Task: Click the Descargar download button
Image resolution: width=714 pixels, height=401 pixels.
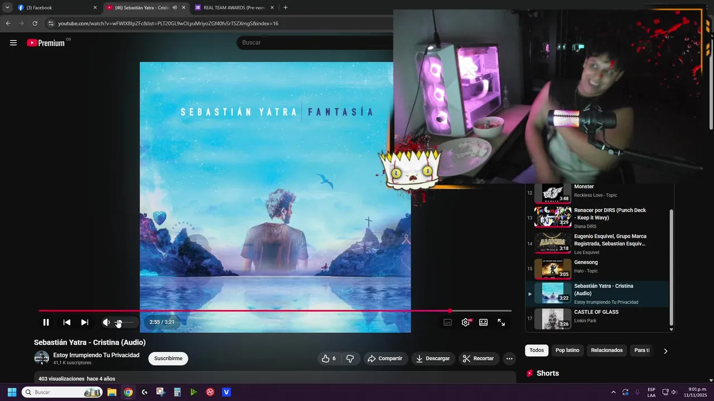Action: click(x=433, y=359)
